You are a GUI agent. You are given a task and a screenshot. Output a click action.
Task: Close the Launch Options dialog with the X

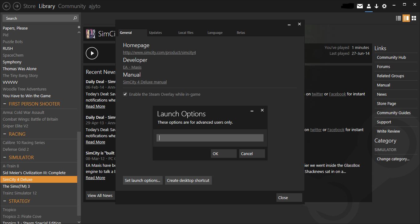pyautogui.click(x=262, y=110)
